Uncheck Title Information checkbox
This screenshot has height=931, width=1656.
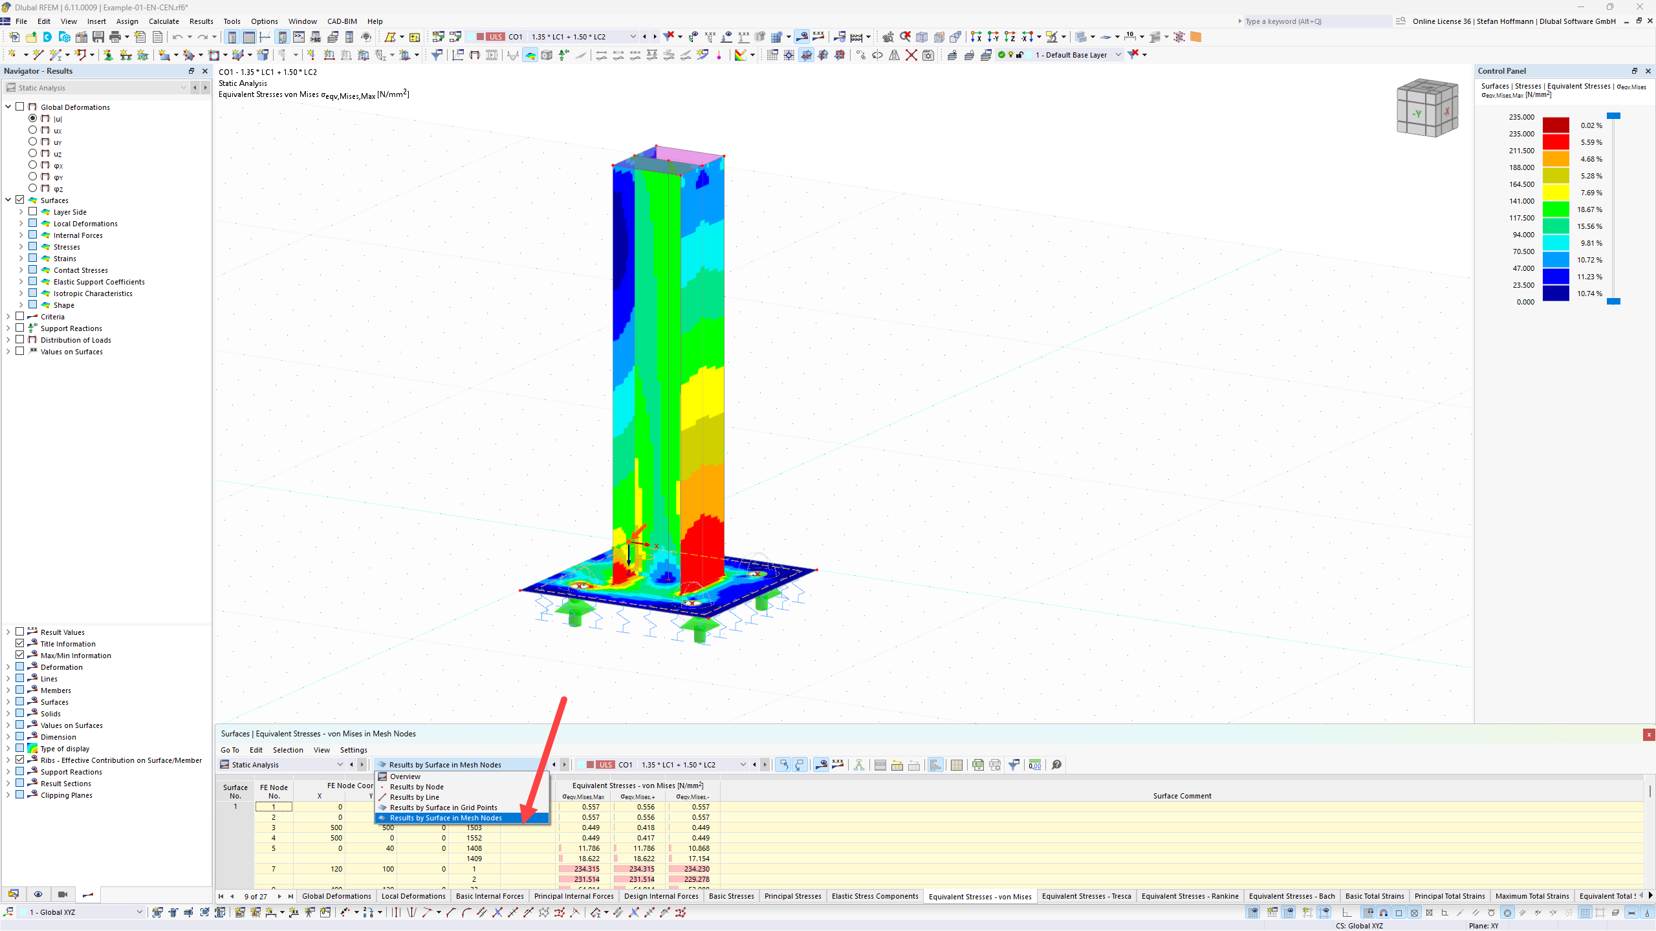point(20,643)
